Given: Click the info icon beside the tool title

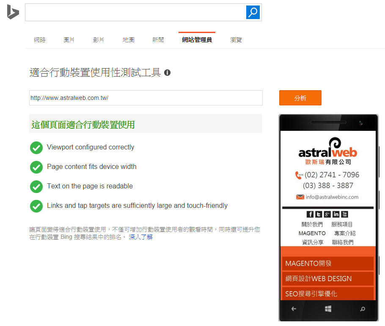Looking at the screenshot, I should tap(167, 73).
